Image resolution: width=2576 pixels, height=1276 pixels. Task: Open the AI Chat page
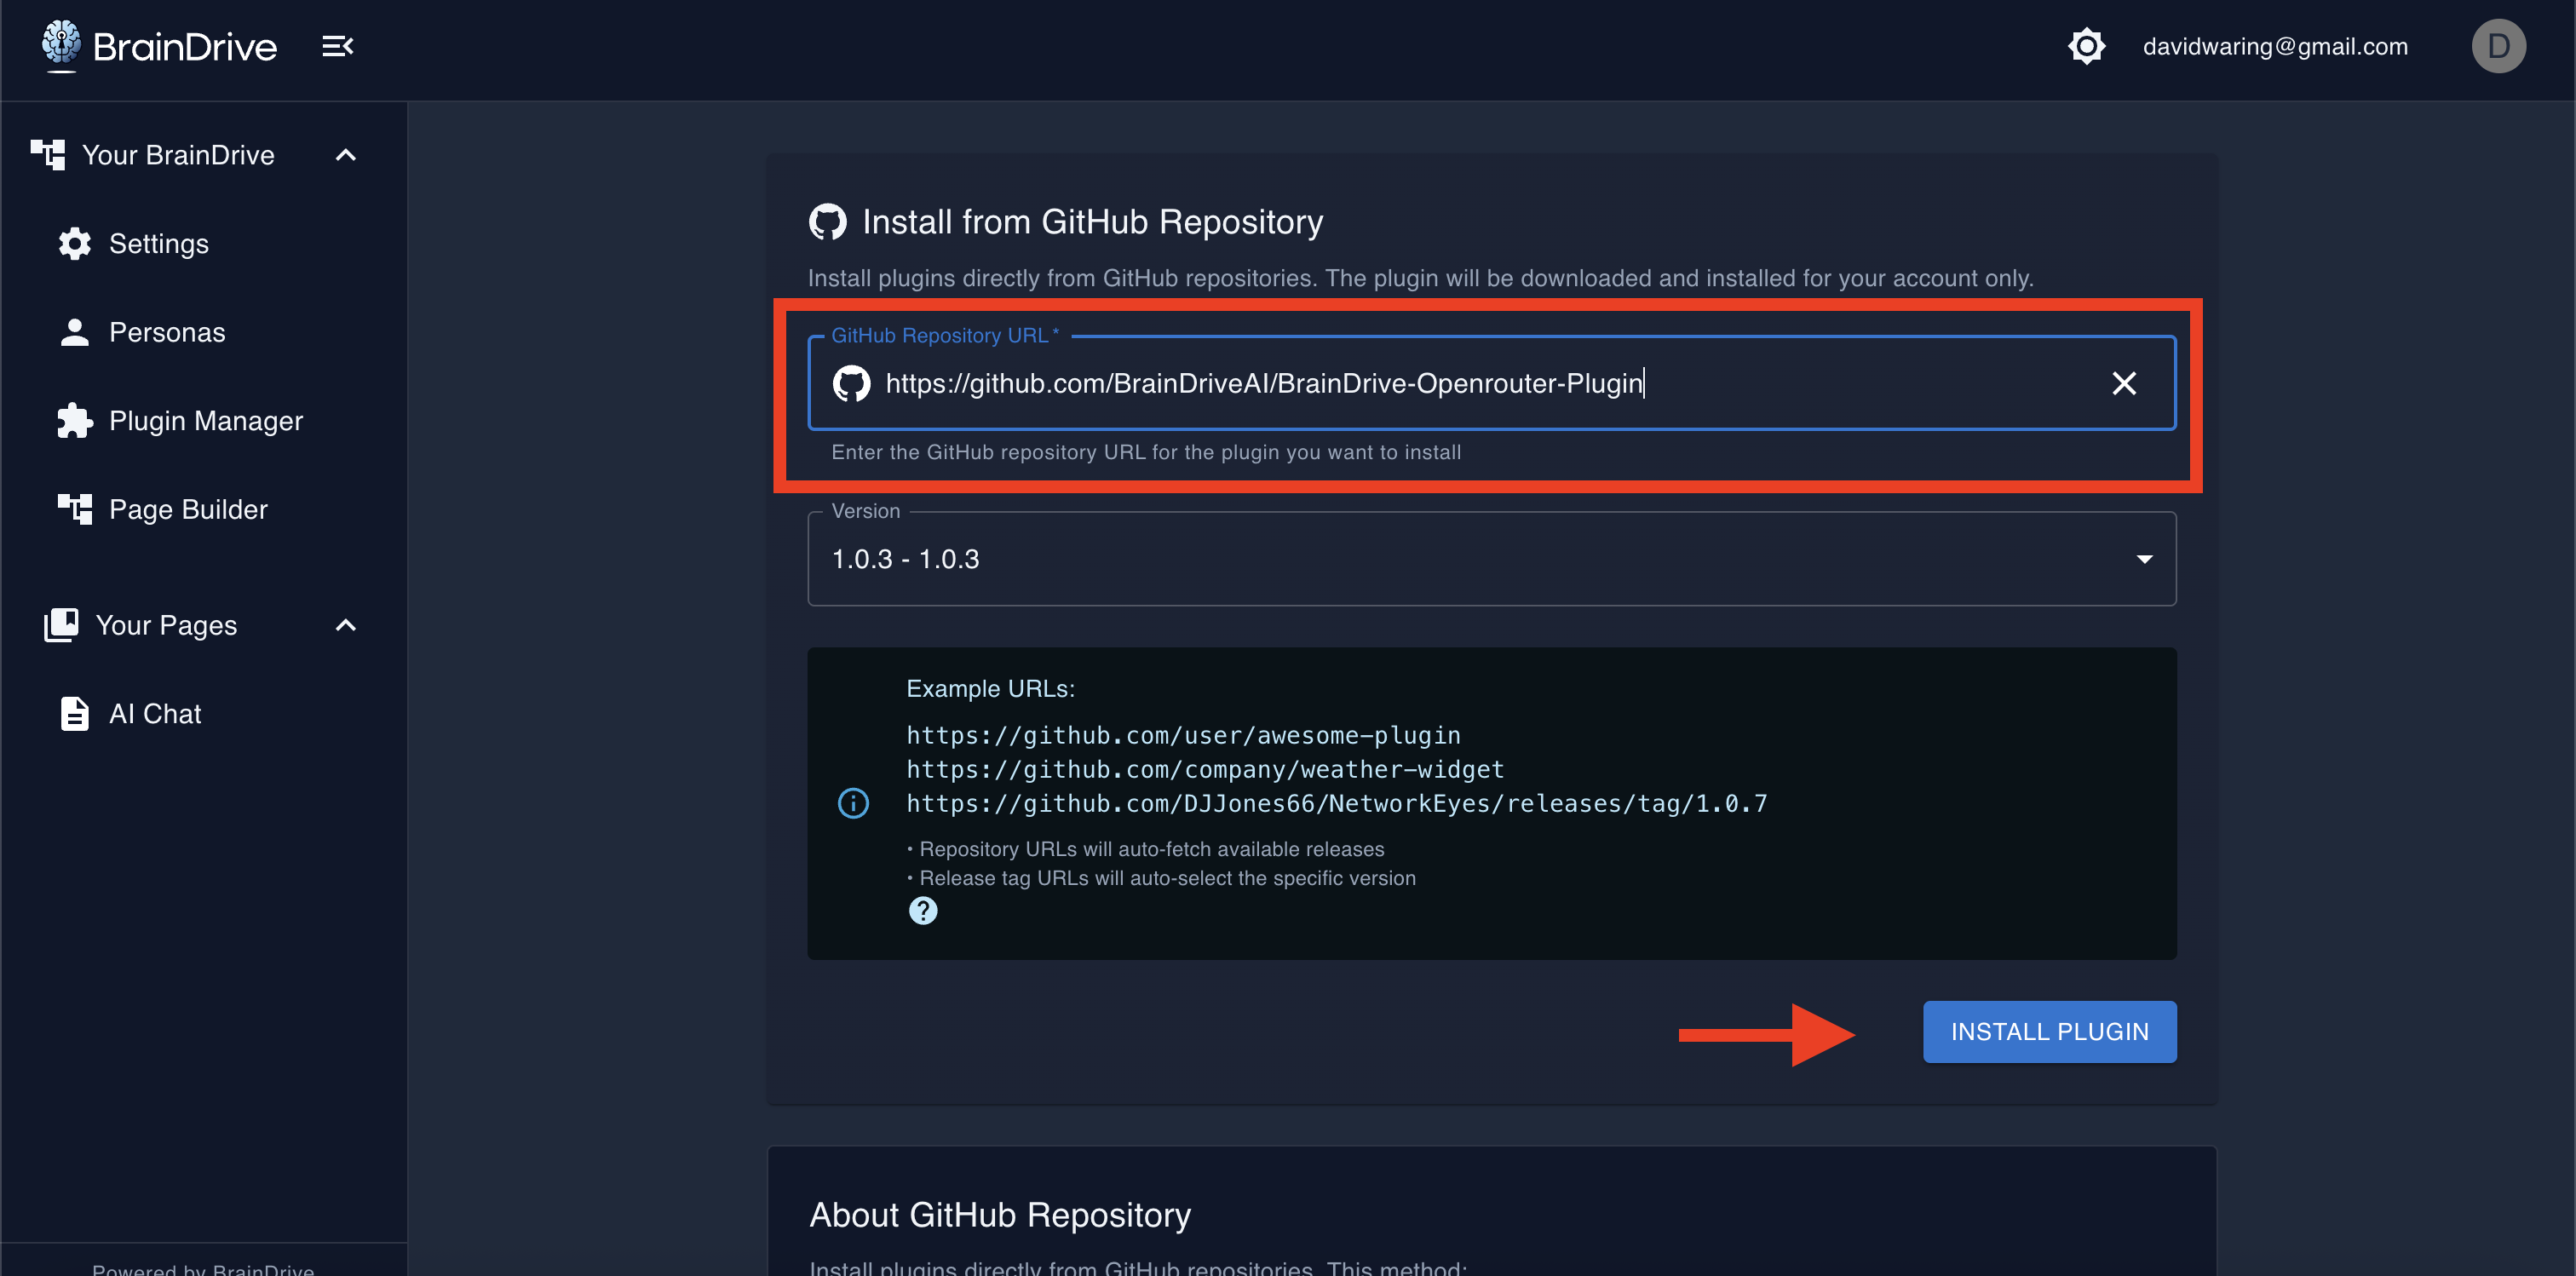pyautogui.click(x=154, y=714)
